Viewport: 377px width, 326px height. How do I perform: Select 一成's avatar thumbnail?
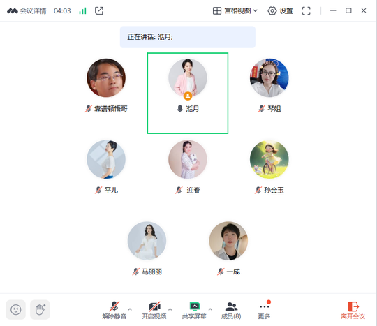click(228, 241)
